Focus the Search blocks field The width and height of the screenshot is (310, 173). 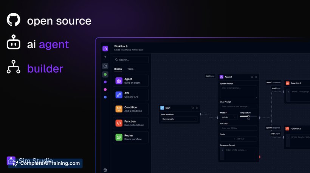tap(131, 60)
